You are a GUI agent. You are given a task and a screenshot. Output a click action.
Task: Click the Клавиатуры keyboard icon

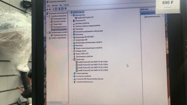74,29
